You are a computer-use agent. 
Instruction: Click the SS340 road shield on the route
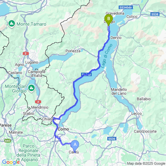click(86, 75)
